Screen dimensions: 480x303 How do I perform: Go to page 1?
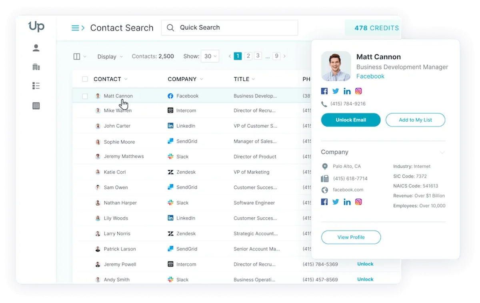point(238,56)
